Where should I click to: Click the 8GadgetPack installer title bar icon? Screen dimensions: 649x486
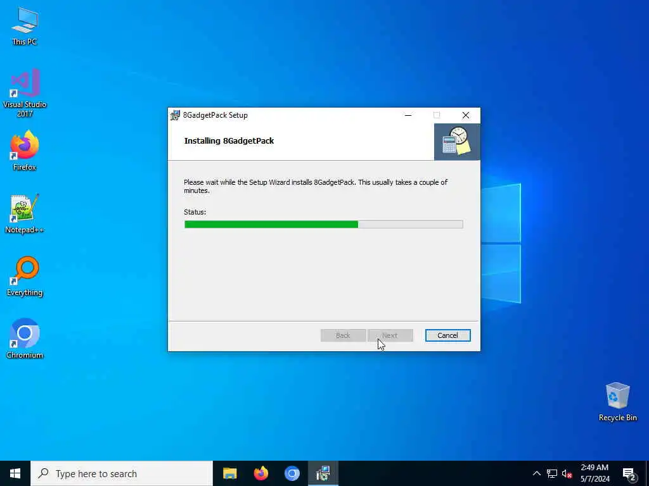(176, 115)
